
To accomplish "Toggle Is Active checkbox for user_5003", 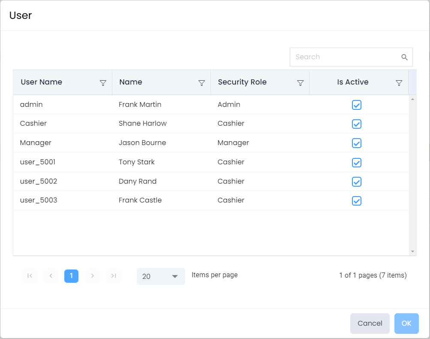I will 357,201.
